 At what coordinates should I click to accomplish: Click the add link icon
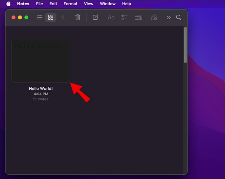[x=154, y=17]
